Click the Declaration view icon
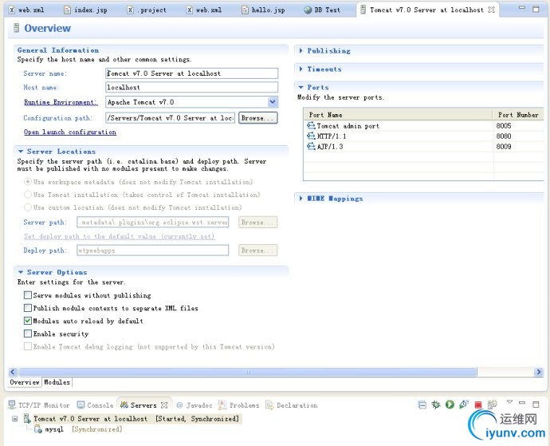Viewport: 550px width, 446px height. (269, 405)
